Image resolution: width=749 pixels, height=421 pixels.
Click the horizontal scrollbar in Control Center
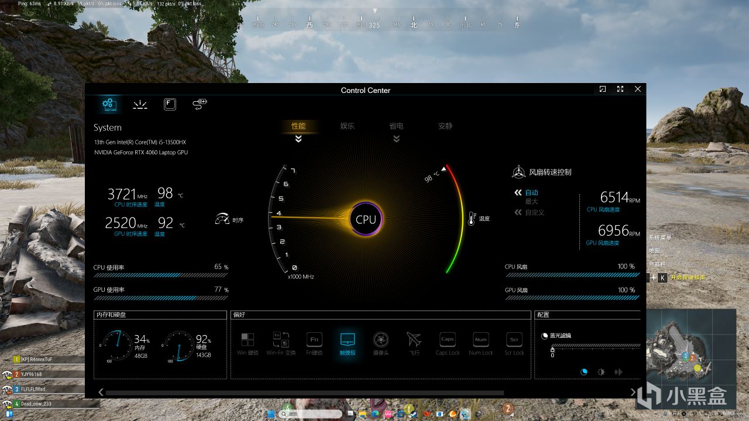[304, 392]
